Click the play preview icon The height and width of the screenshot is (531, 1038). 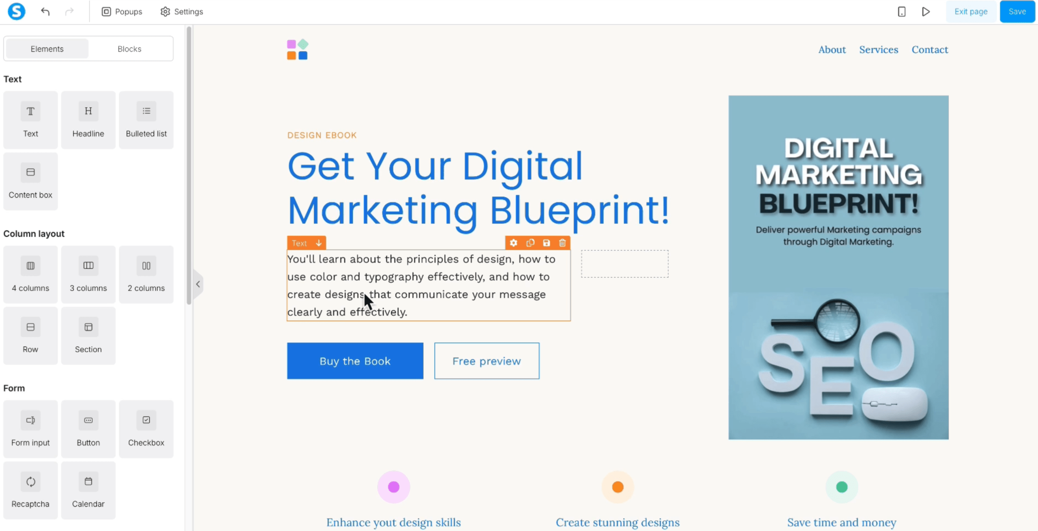point(926,12)
